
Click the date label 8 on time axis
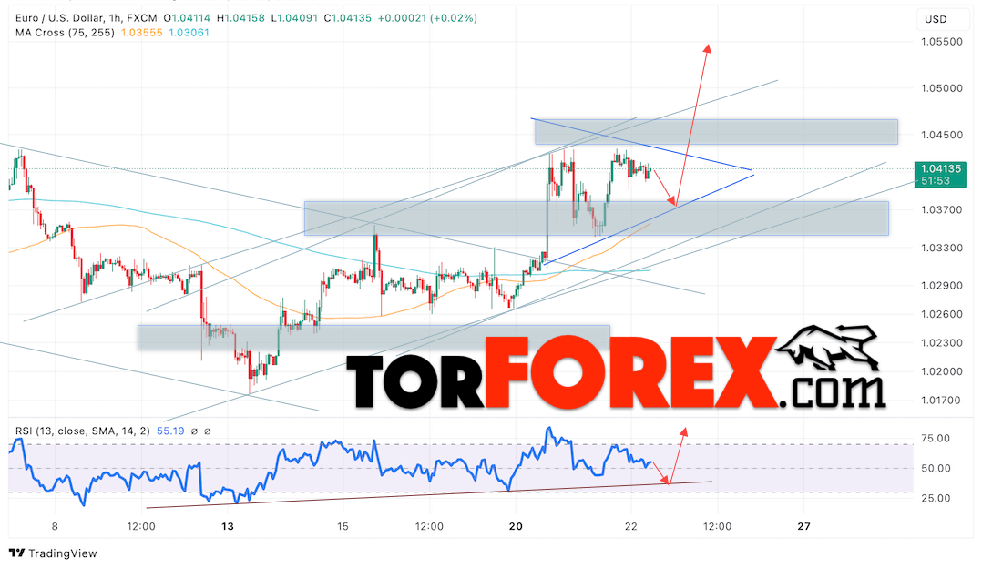point(55,527)
